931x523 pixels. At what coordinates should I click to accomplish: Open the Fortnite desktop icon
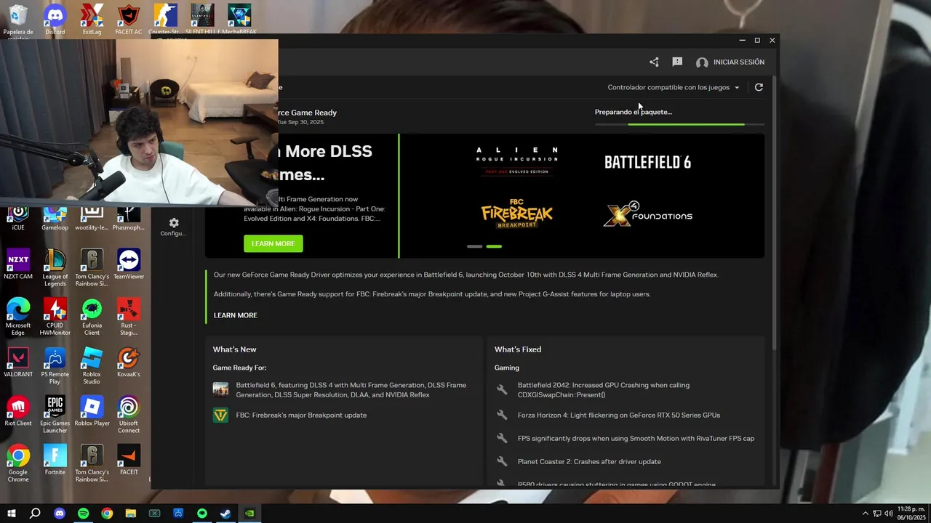pos(55,460)
